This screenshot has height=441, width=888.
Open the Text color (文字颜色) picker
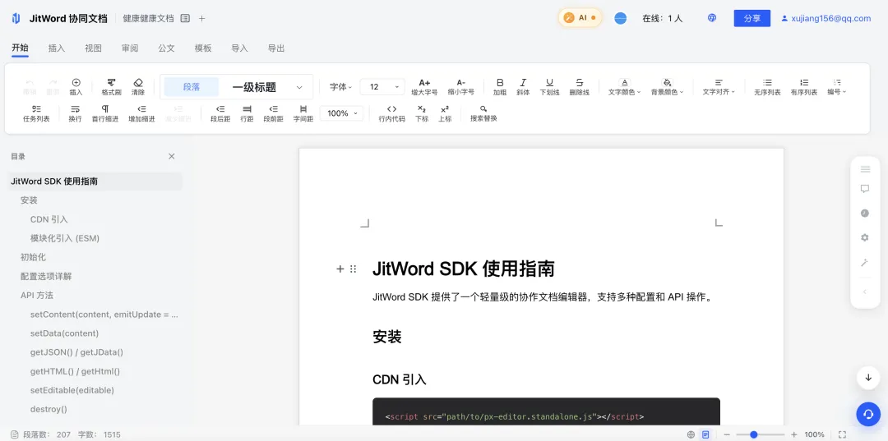click(624, 86)
